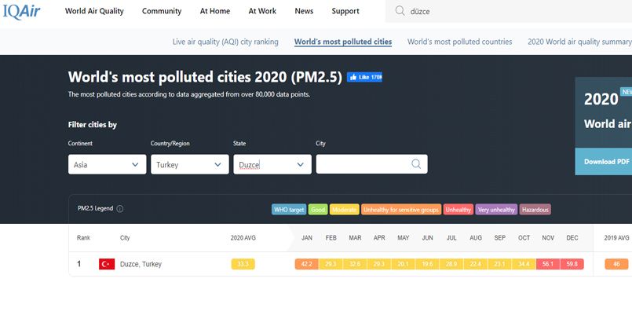Viewport: 632px width, 330px height.
Task: Click the MAR value 32.6
Action: pos(355,264)
